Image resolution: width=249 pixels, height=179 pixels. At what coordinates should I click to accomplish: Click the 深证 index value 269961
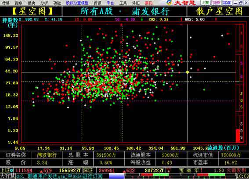107,171
